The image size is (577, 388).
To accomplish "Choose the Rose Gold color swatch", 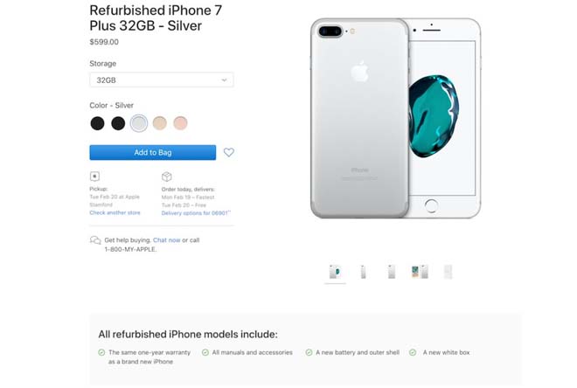I will point(180,123).
